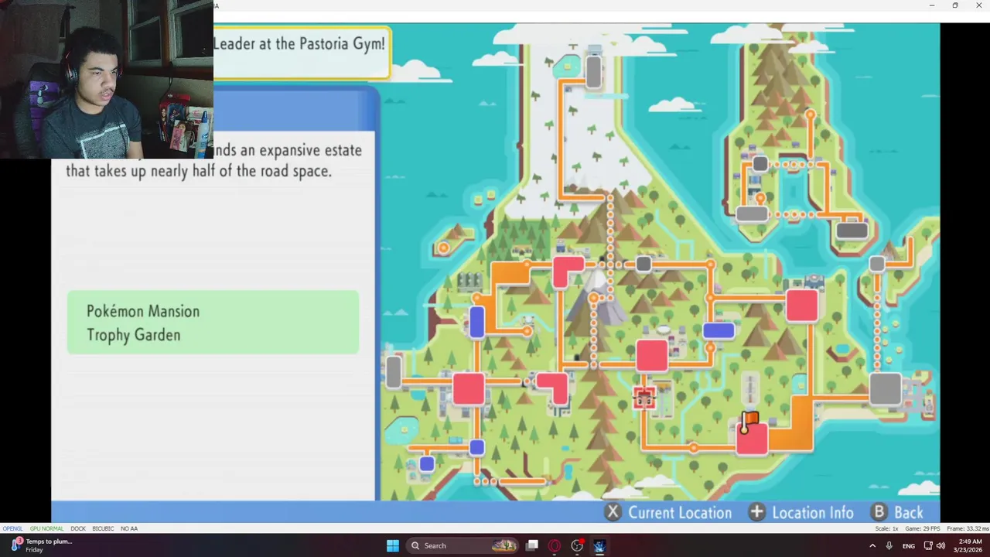Select the small gray Celestic Town square
The image size is (990, 557).
point(643,265)
